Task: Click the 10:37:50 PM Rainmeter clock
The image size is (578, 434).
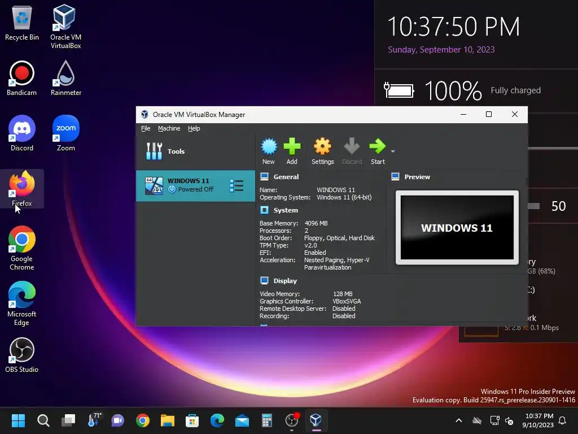Action: [x=453, y=27]
